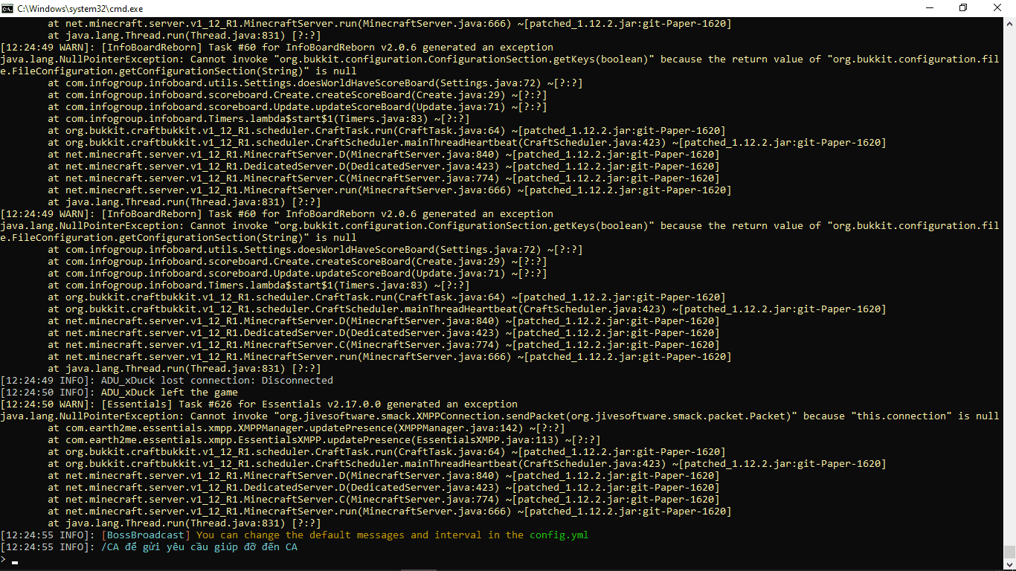The width and height of the screenshot is (1016, 571).
Task: Click the vertical scrollbar thumb
Action: [1009, 552]
